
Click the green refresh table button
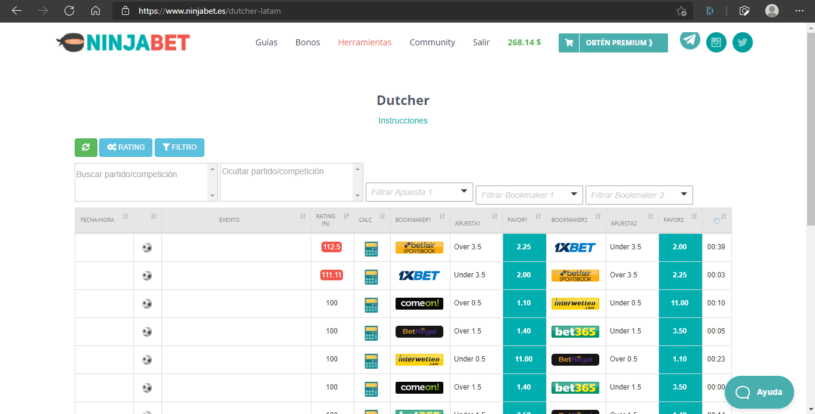[x=86, y=147]
